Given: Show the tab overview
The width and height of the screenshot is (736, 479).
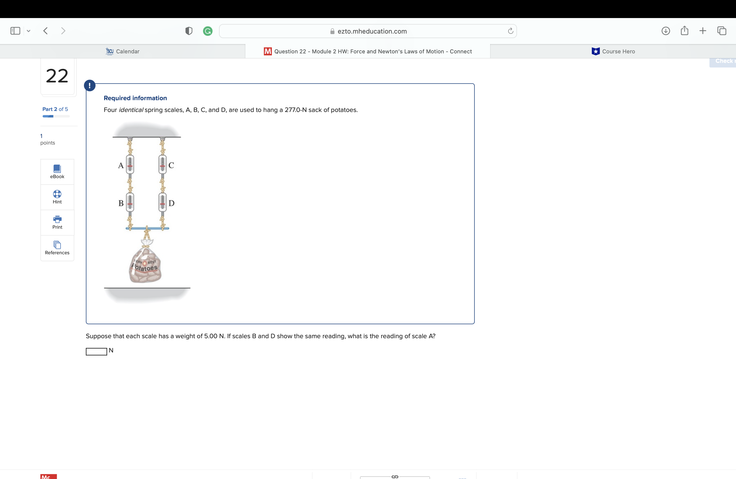Looking at the screenshot, I should point(722,31).
